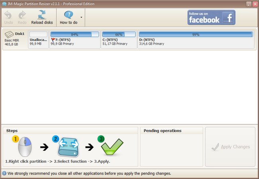Click the Undo arrow icon
This screenshot has height=179, width=259.
[8, 15]
